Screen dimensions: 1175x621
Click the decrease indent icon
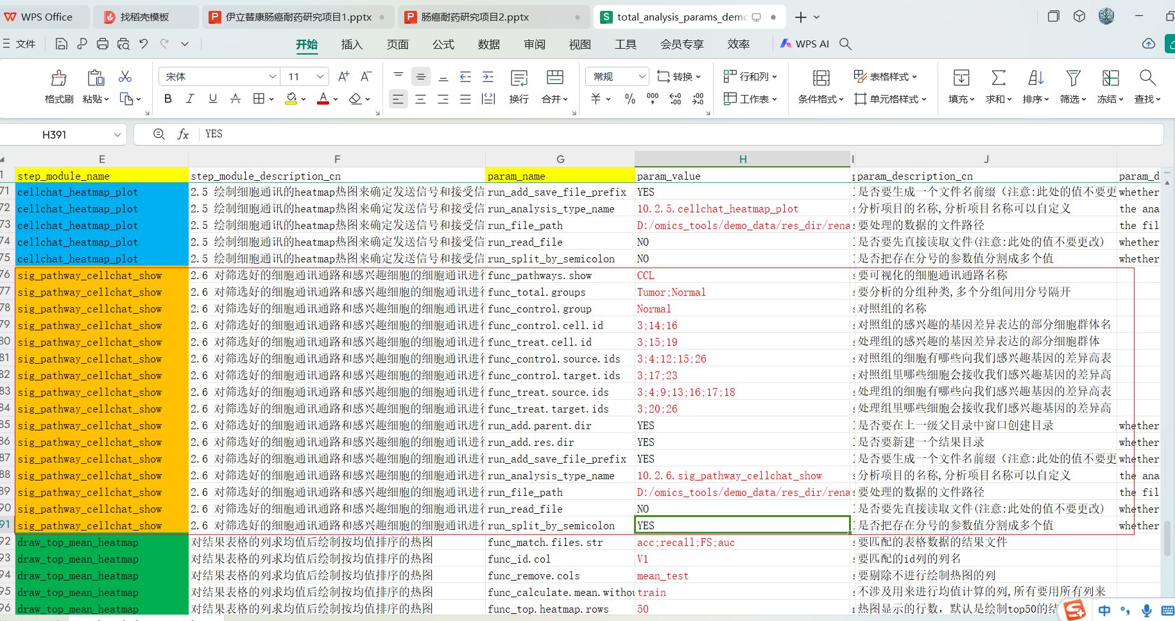point(465,77)
